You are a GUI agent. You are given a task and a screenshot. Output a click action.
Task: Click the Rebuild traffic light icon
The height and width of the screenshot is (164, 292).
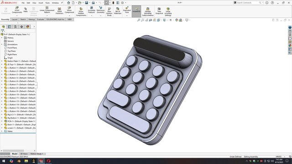(113, 3)
